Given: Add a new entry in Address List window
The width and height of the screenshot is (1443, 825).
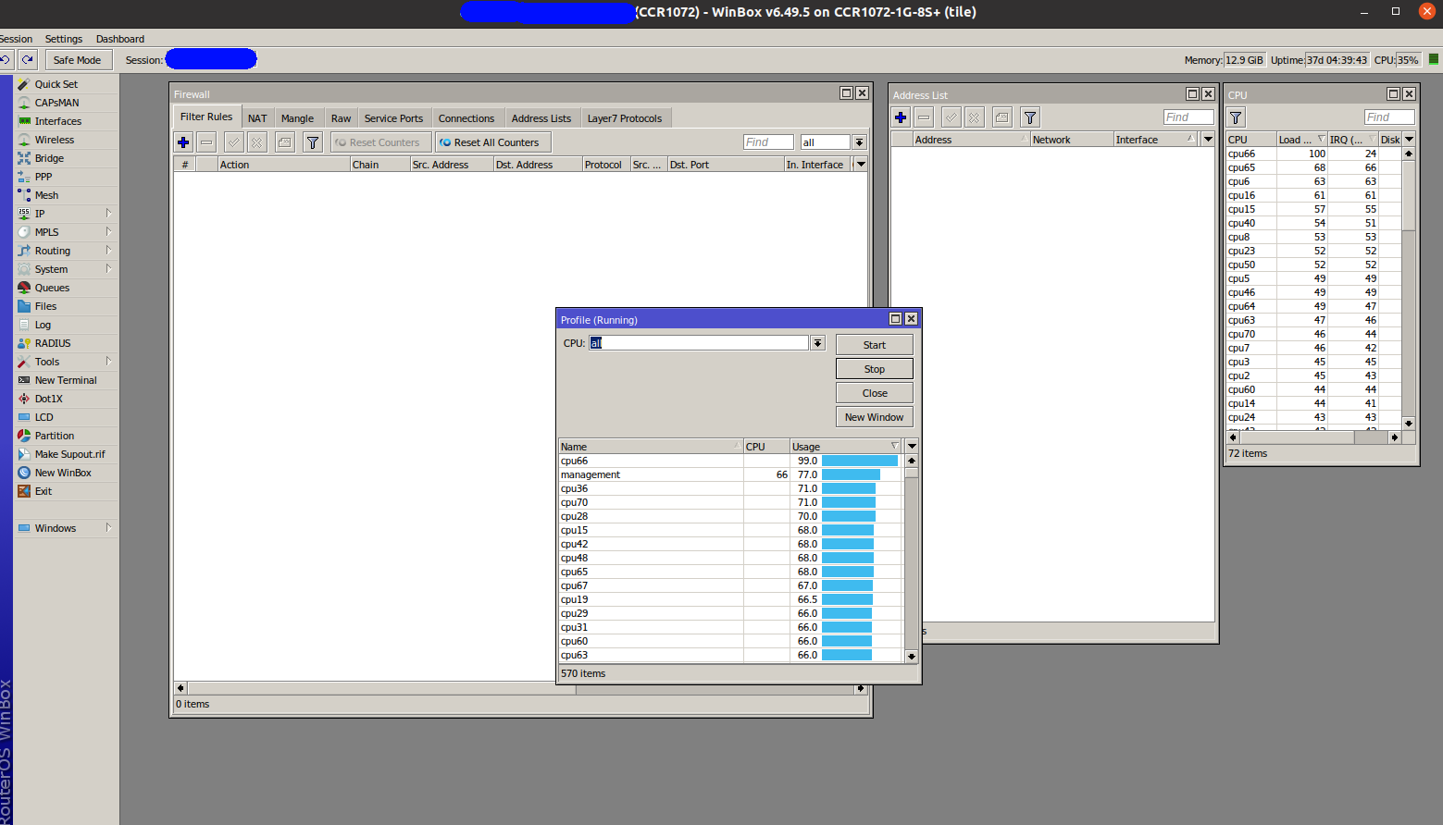Looking at the screenshot, I should point(901,117).
